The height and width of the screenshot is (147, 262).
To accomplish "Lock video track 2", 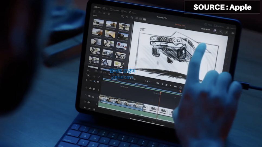I will click(86, 87).
